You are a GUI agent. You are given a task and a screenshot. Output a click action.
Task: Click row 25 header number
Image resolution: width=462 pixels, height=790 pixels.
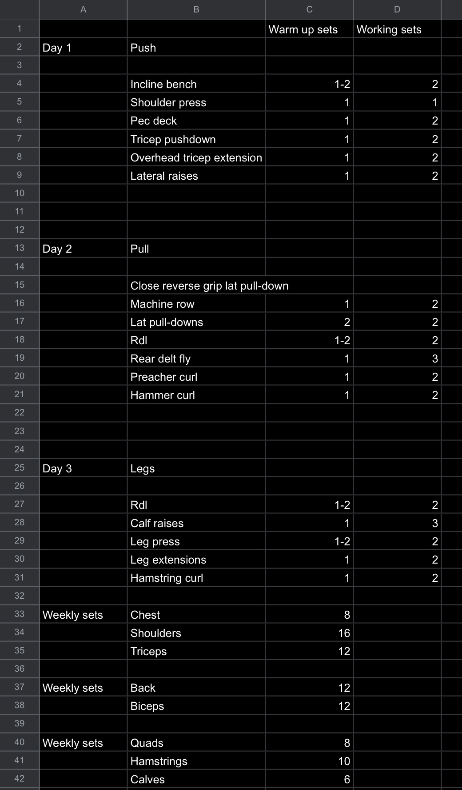20,468
